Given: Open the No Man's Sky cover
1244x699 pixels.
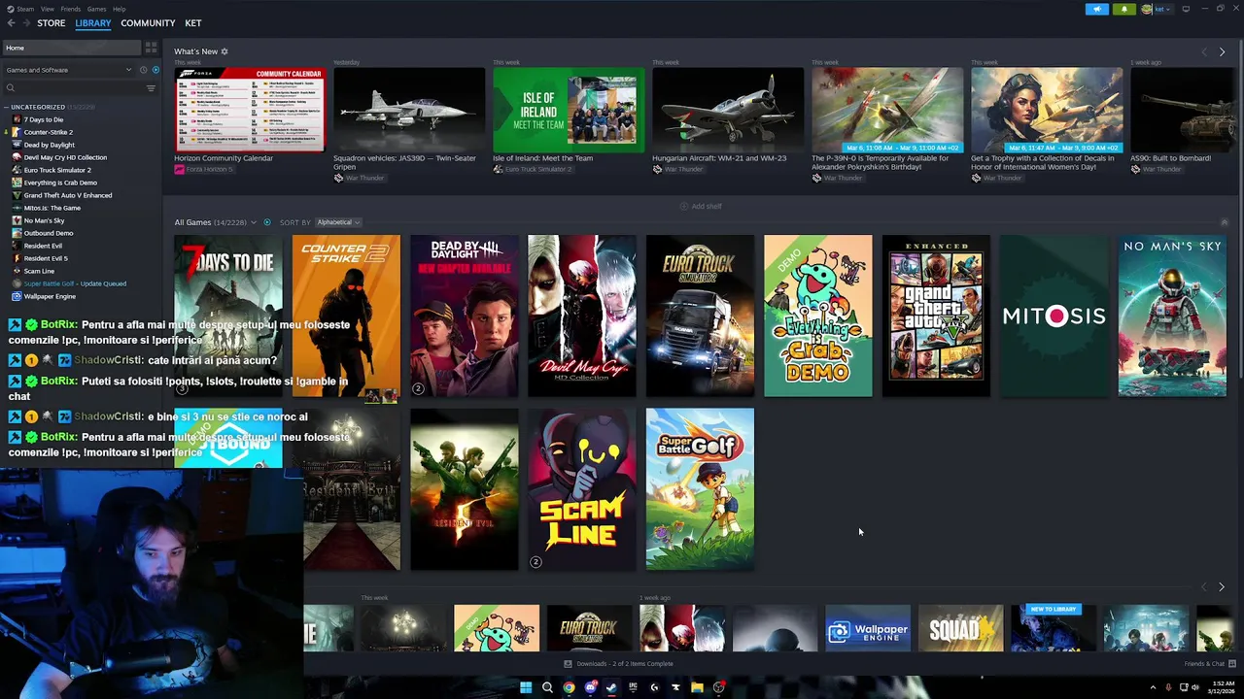Looking at the screenshot, I should point(1172,316).
